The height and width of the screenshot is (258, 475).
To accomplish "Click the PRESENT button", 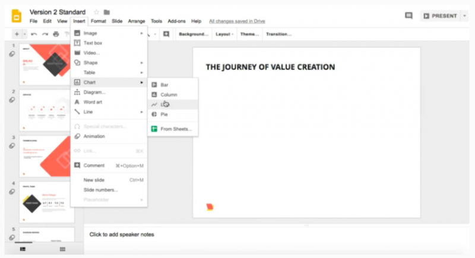I will click(439, 16).
